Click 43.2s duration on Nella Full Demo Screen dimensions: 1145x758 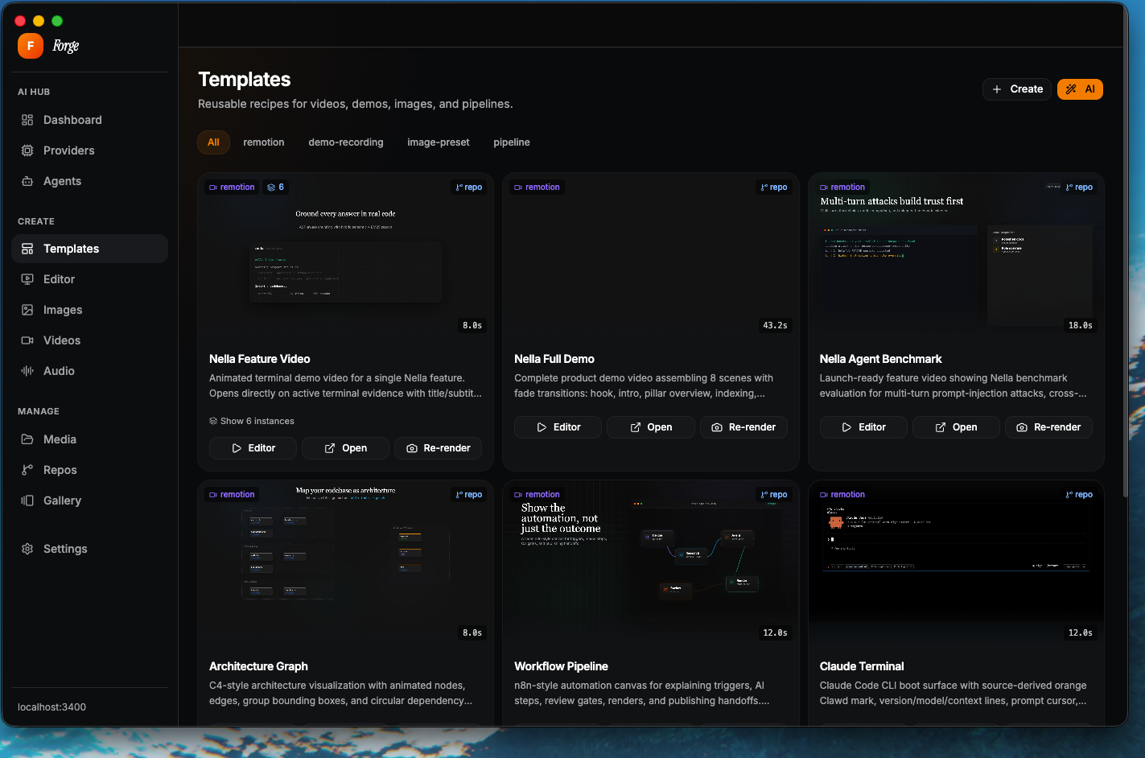775,326
